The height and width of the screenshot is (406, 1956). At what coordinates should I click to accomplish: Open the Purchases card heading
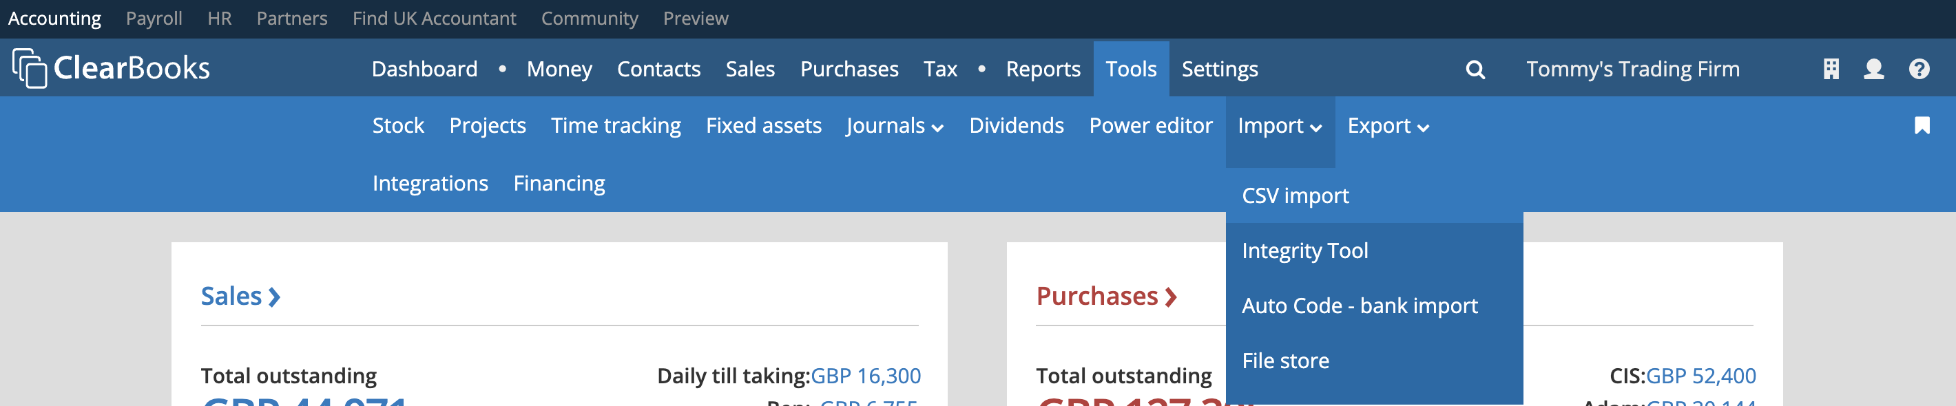[1105, 296]
